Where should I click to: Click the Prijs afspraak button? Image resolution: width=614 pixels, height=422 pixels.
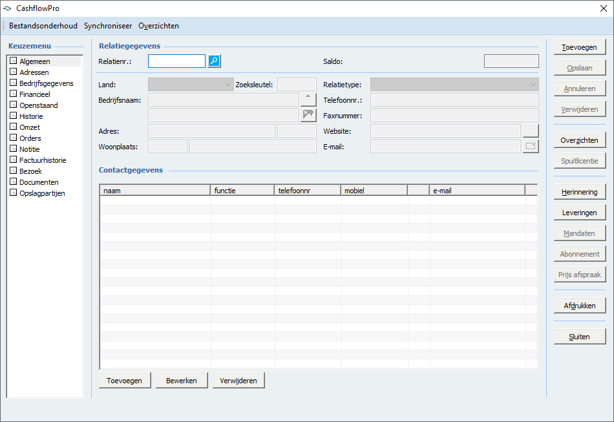[x=580, y=275]
